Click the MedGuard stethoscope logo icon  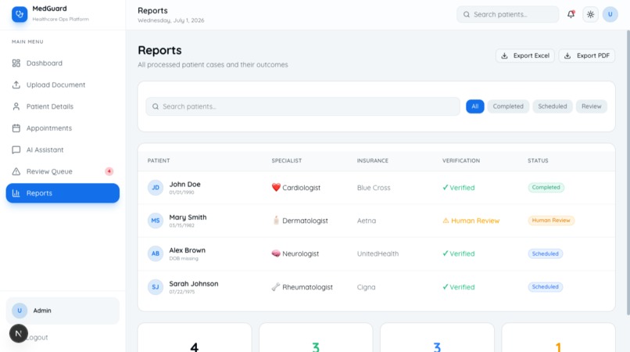(x=20, y=15)
